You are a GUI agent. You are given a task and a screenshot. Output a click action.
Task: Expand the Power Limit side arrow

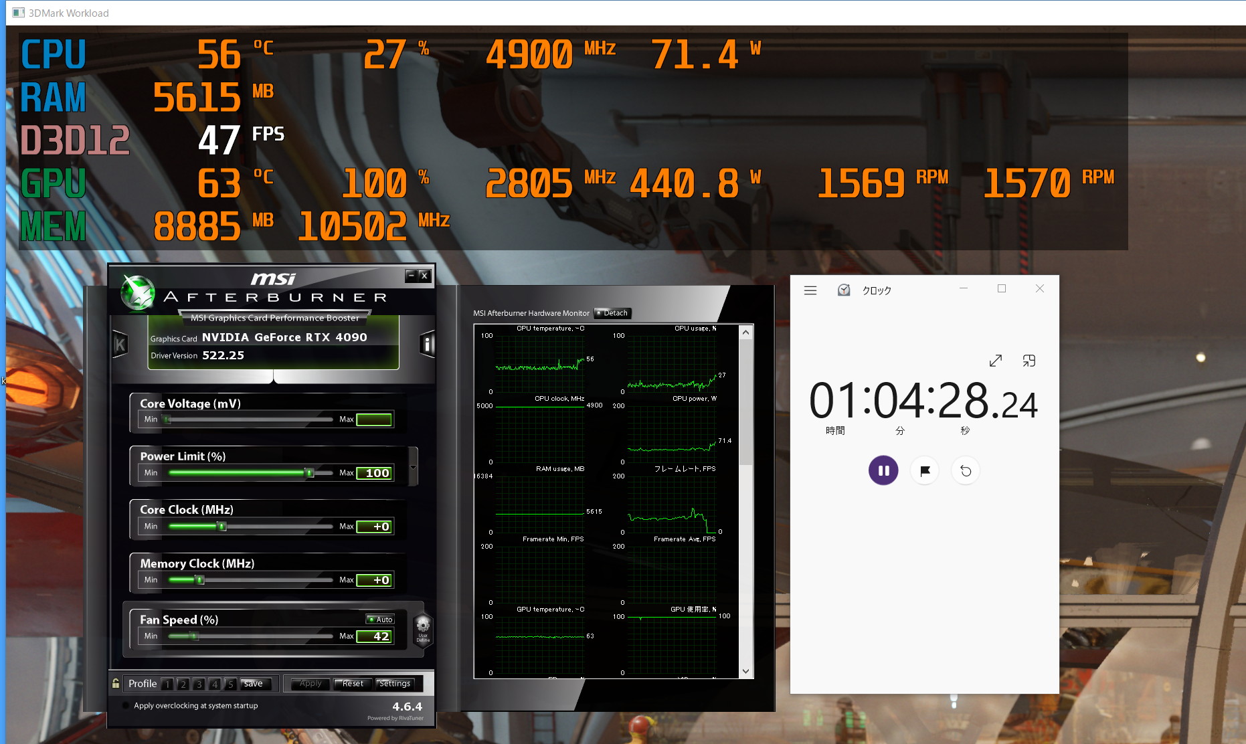tap(413, 466)
